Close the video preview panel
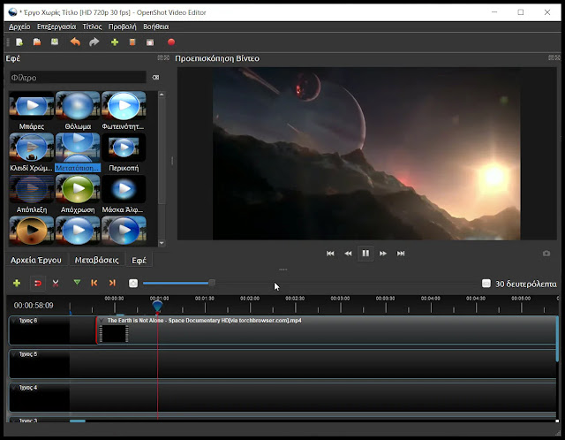 pyautogui.click(x=557, y=57)
